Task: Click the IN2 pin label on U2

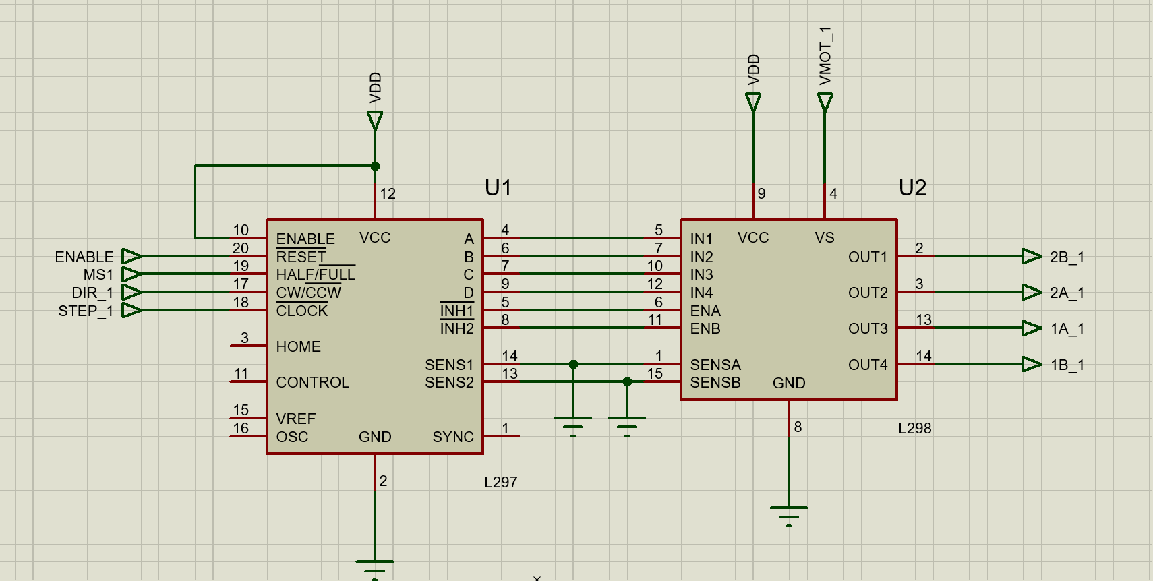Action: (x=701, y=257)
